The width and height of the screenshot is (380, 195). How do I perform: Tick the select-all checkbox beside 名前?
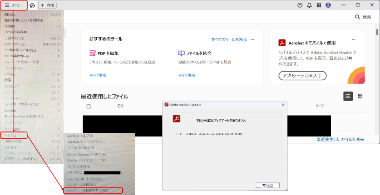(x=89, y=106)
